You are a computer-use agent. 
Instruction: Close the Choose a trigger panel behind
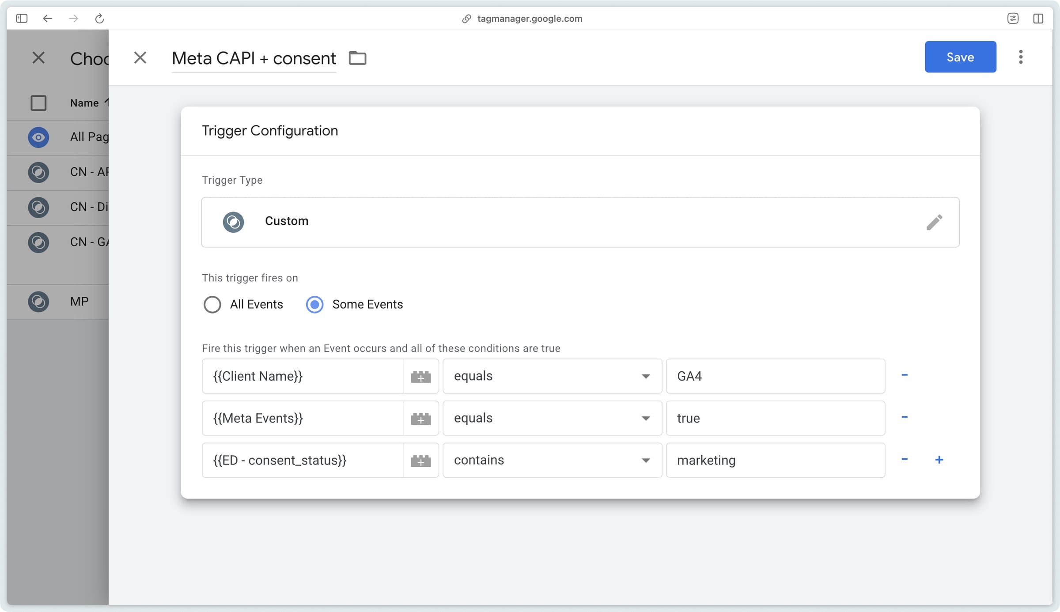click(x=38, y=57)
